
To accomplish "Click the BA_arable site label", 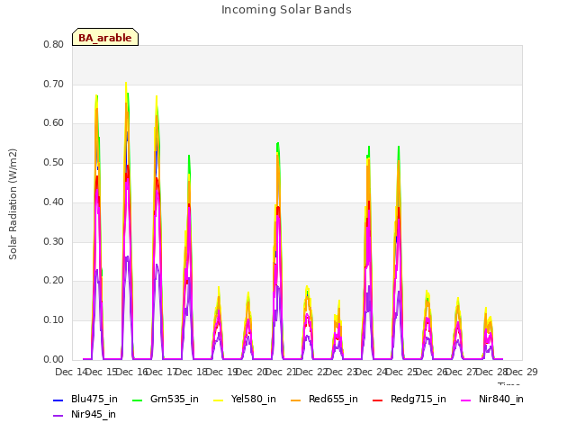I will [105, 38].
